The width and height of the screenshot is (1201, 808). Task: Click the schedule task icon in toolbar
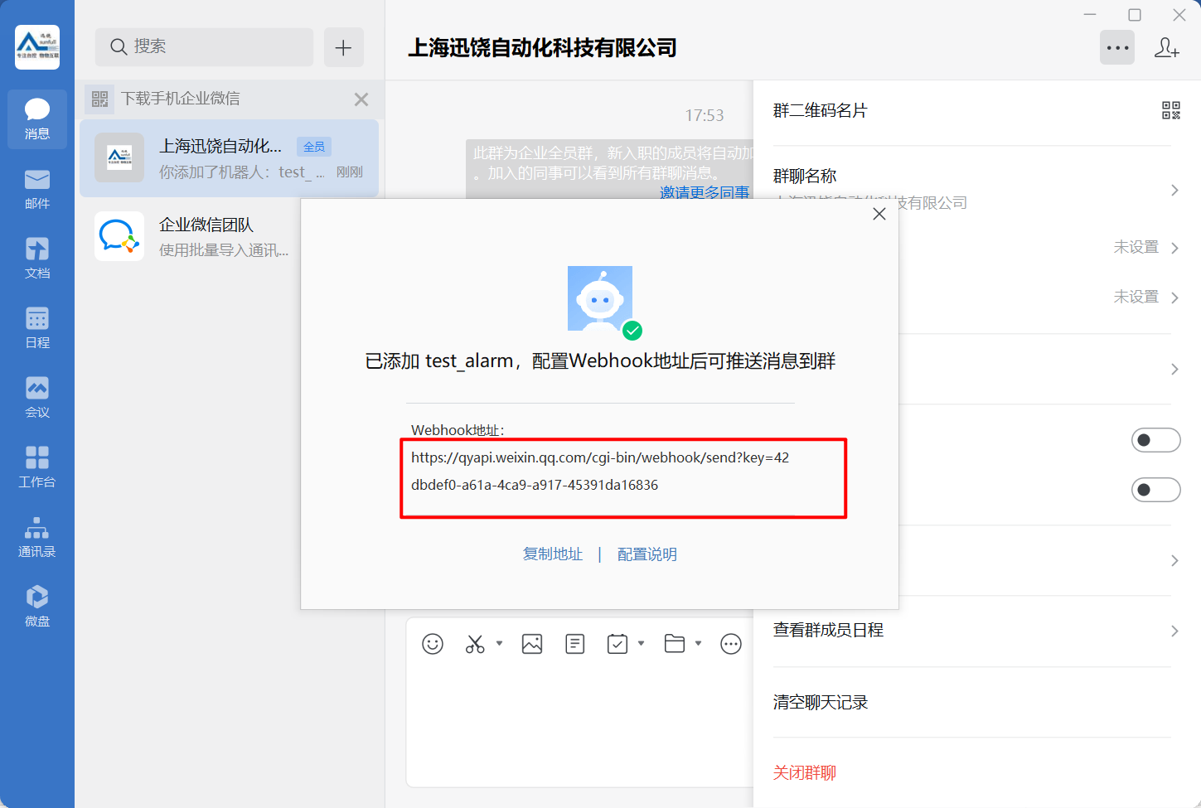617,644
